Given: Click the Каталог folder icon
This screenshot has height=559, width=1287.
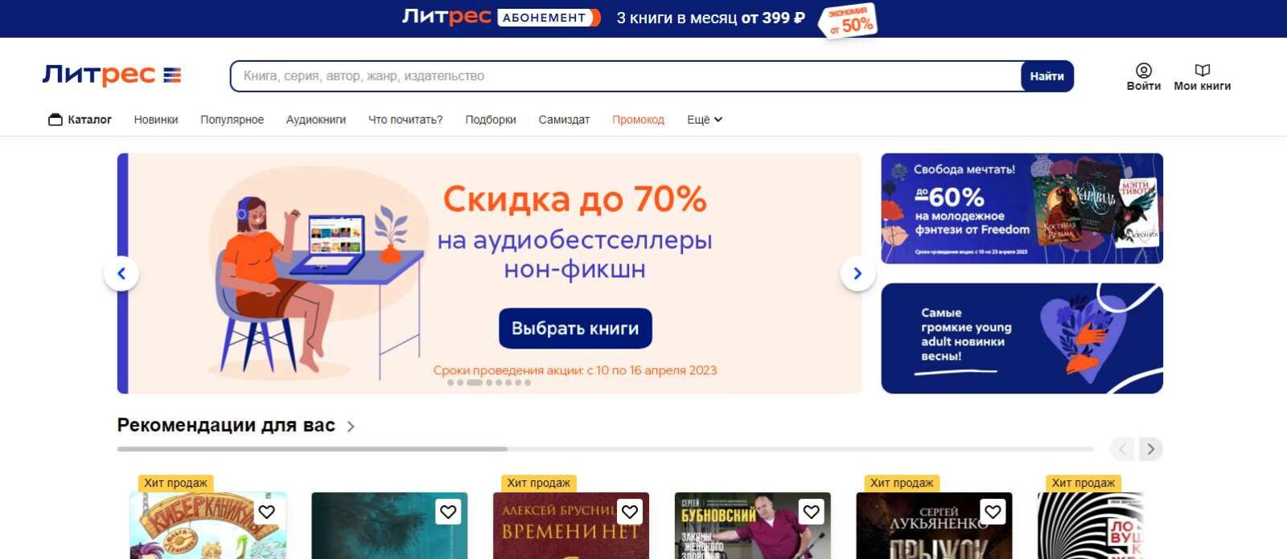Looking at the screenshot, I should click(56, 120).
